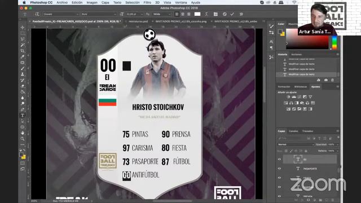Open the Apple menu
The height and width of the screenshot is (203, 361).
(24, 2)
